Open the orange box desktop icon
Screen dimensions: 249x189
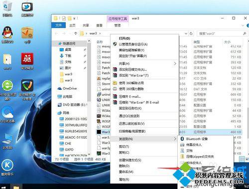pyautogui.click(x=27, y=34)
